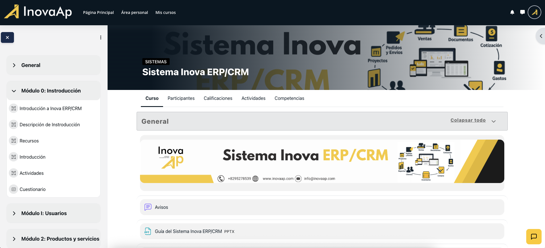The image size is (545, 248).
Task: Close the course index sidebar
Action: tap(7, 37)
